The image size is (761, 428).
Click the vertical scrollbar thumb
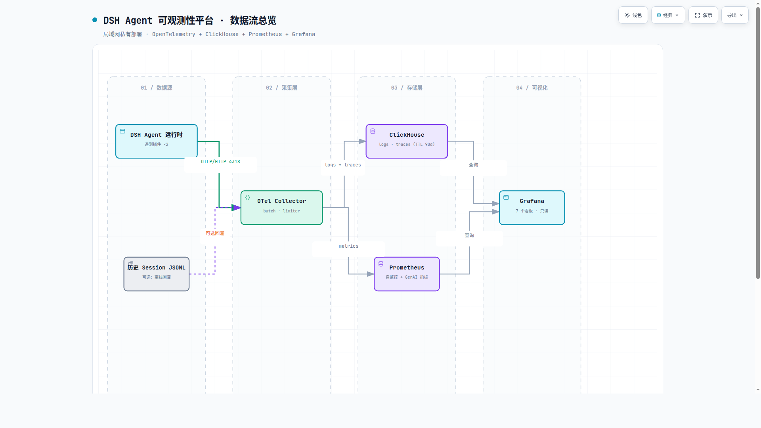pyautogui.click(x=758, y=143)
